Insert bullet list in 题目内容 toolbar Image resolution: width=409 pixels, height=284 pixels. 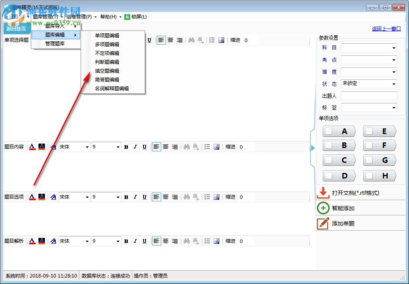click(x=207, y=147)
